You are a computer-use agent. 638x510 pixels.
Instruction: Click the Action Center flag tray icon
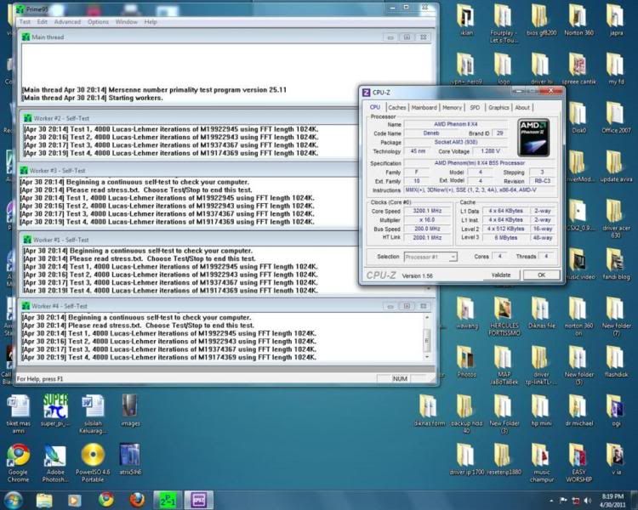[563, 501]
